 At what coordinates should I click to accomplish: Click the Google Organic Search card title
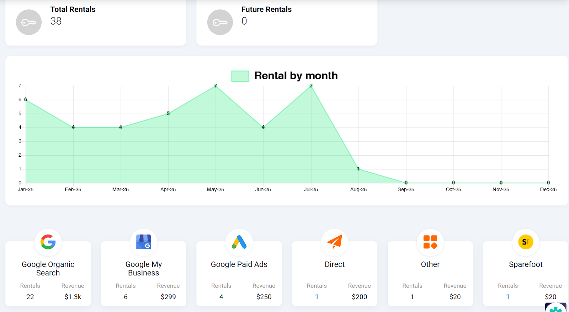point(48,269)
